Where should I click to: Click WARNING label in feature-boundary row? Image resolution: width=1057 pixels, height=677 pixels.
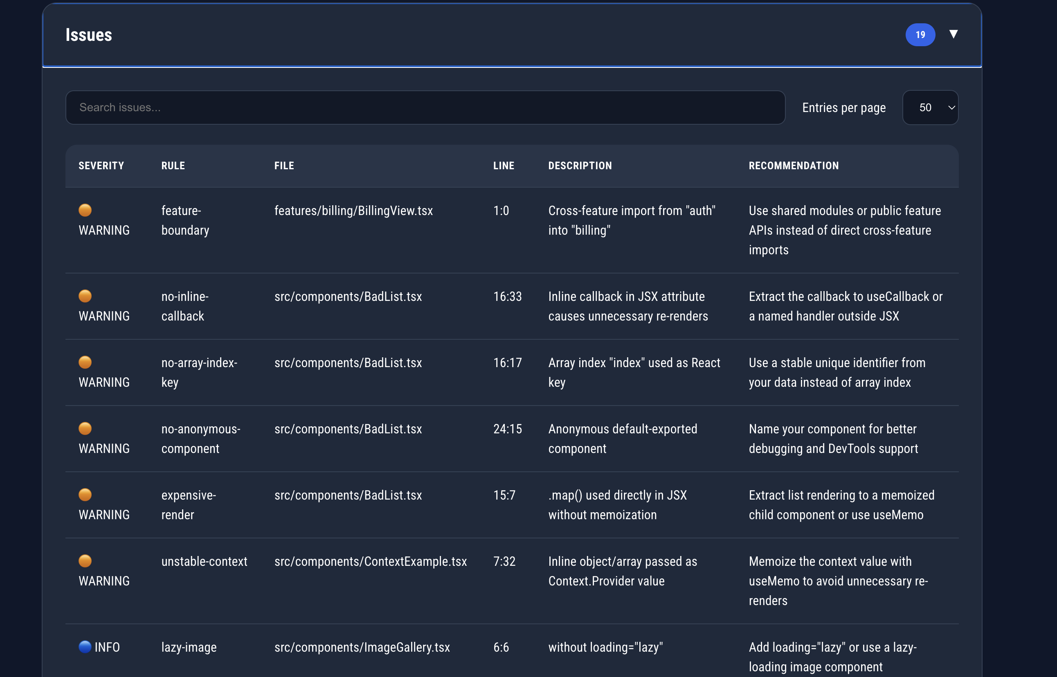[x=104, y=230]
